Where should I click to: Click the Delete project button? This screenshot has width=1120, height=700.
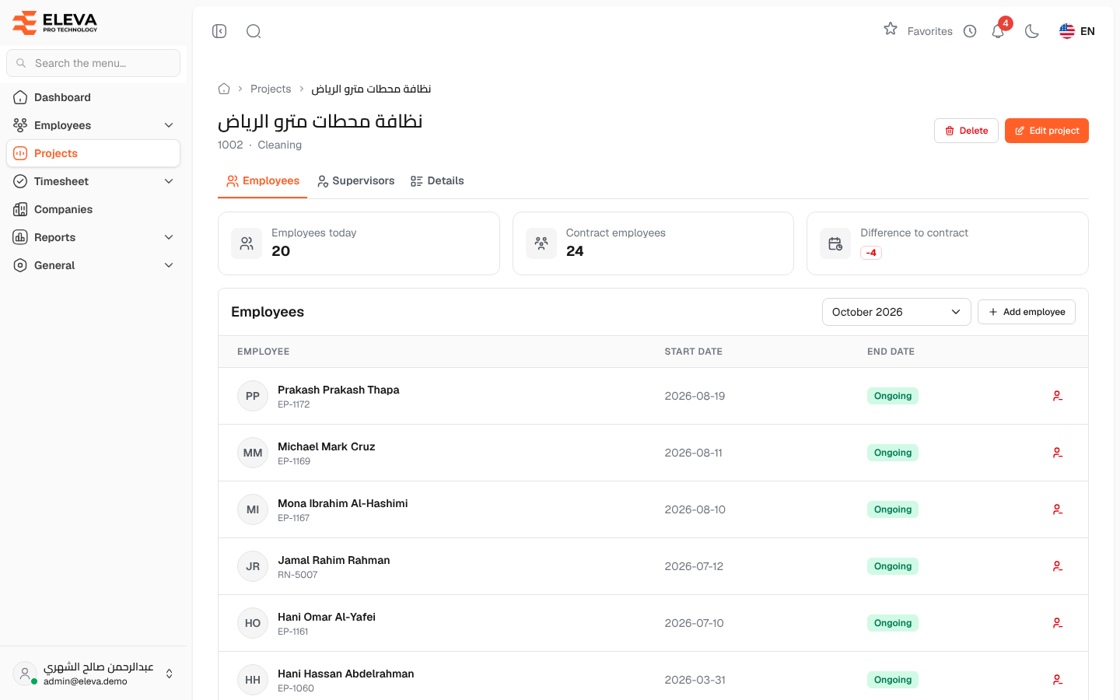coord(966,131)
